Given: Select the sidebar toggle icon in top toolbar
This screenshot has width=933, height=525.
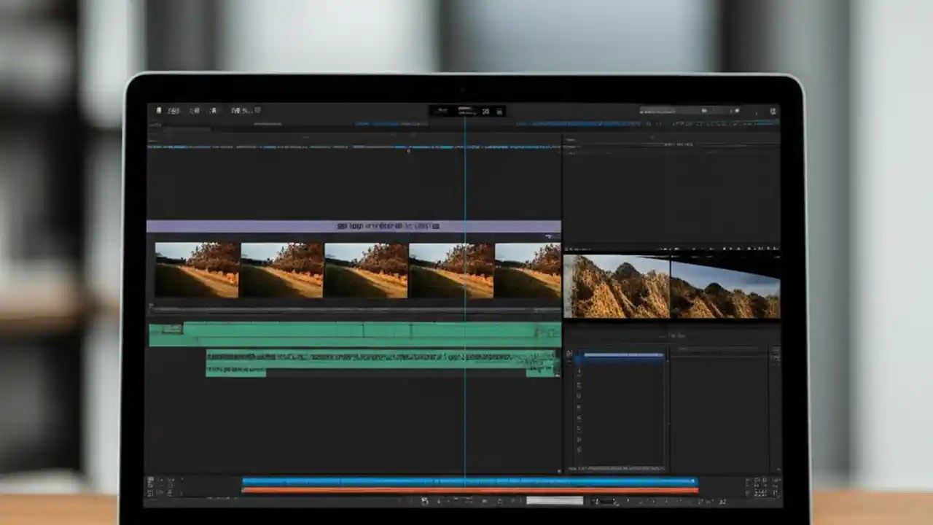Looking at the screenshot, I should (159, 110).
